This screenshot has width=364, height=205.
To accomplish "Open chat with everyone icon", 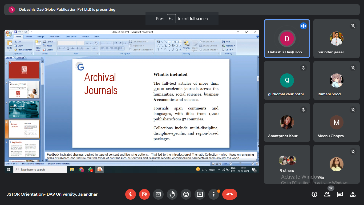I will click(x=340, y=195).
